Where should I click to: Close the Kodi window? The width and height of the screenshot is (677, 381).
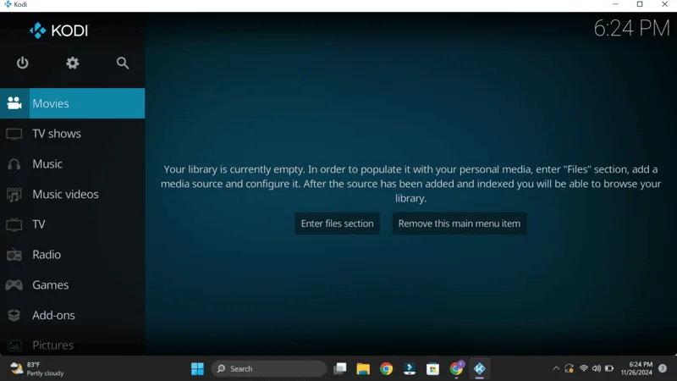click(x=664, y=4)
